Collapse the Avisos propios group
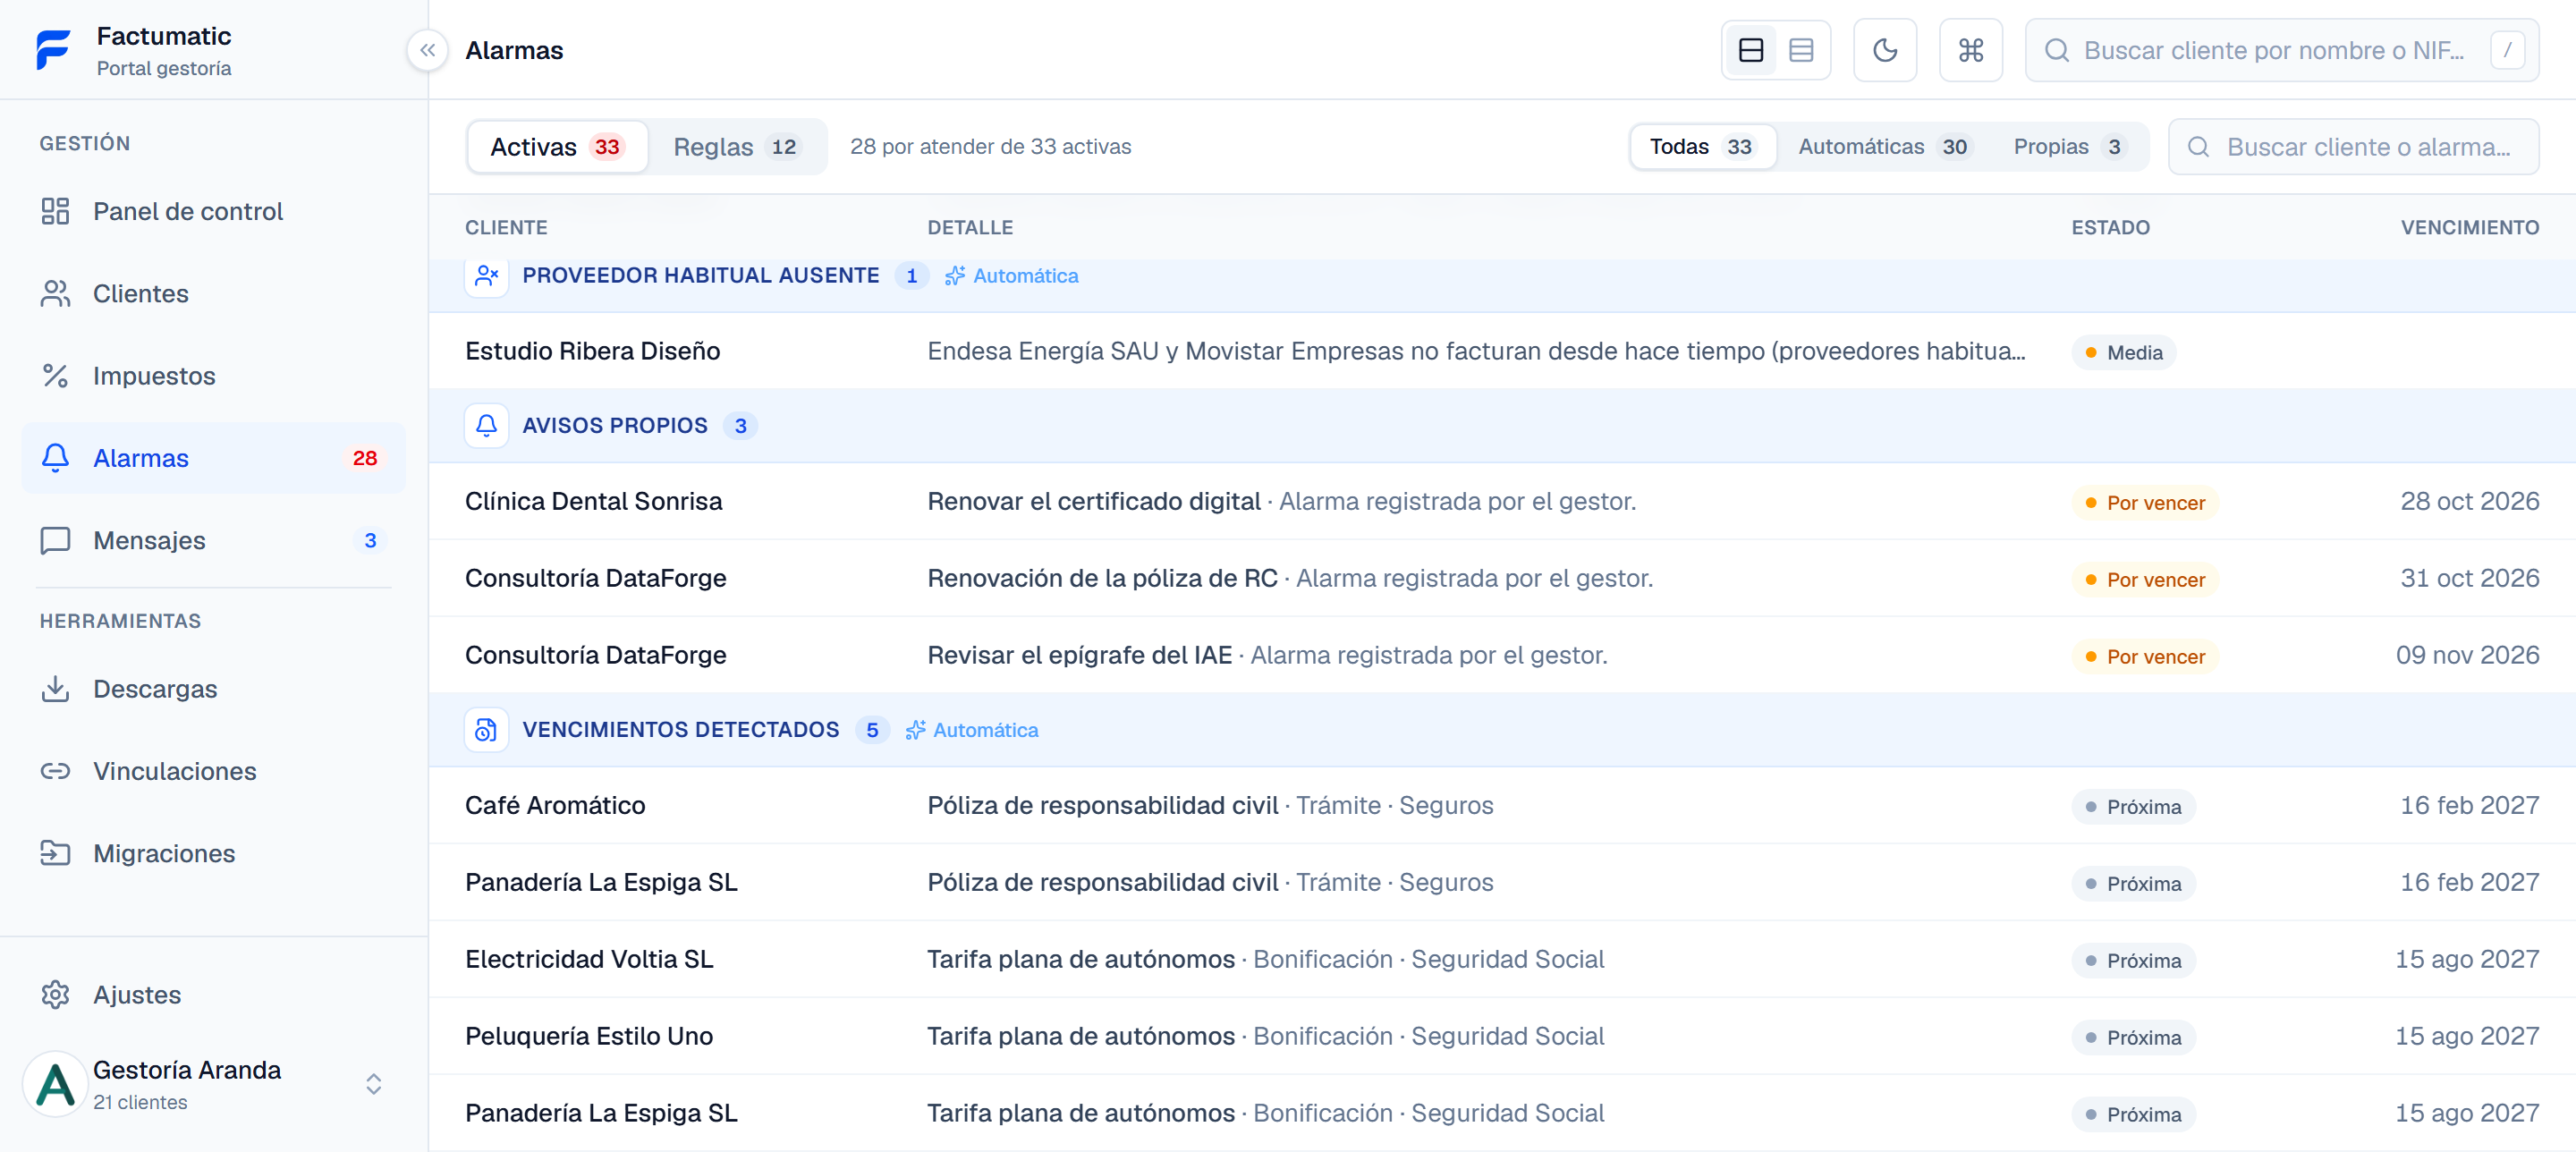Screen dimensions: 2576x1152 [x=1502, y=426]
